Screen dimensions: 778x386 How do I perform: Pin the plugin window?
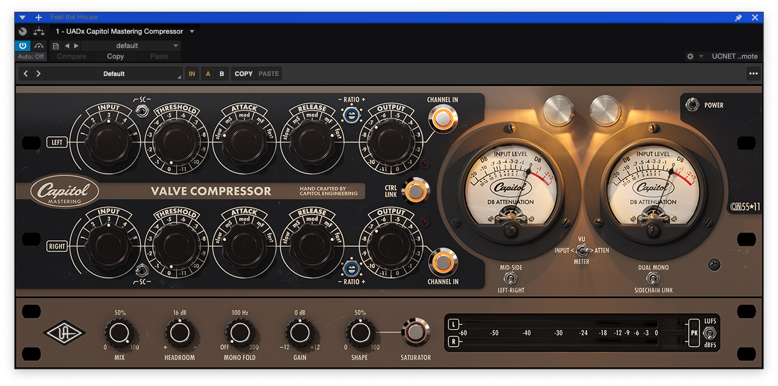(738, 17)
